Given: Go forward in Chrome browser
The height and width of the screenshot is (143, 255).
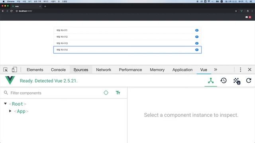Looking at the screenshot, I should tap(7, 11).
